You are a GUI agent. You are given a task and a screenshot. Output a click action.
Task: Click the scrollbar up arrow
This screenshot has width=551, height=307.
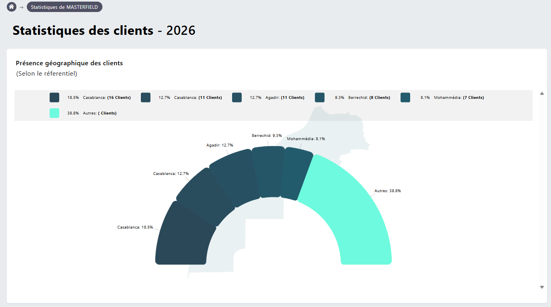click(542, 93)
